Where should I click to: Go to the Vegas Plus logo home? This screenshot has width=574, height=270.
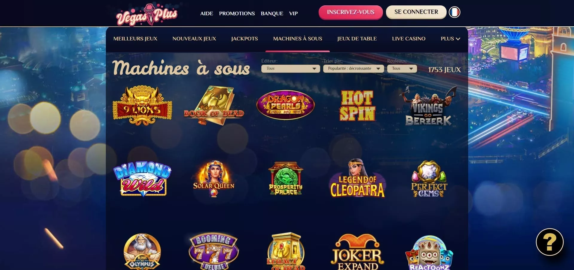146,14
